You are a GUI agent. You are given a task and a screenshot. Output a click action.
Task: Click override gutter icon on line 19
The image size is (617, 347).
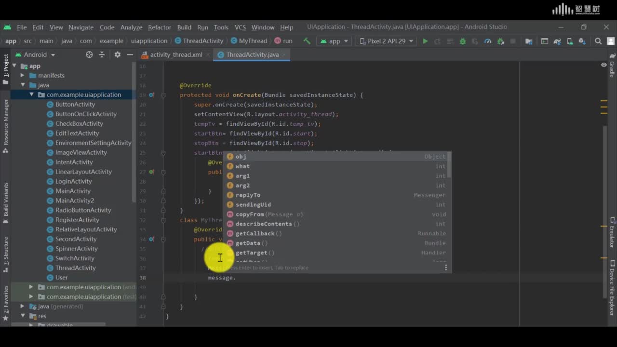pos(151,95)
